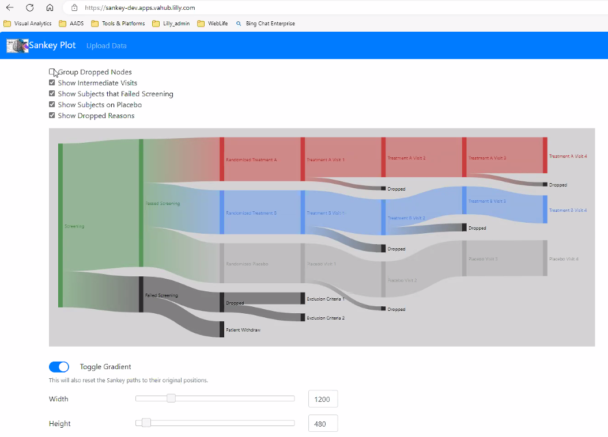Open the AADS bookmark folder
Screen dimensions: 608x437
click(71, 24)
